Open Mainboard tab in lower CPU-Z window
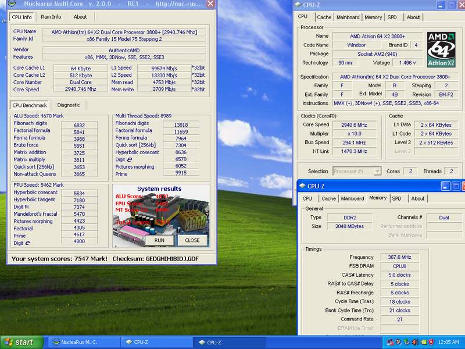Image resolution: width=465 pixels, height=349 pixels. click(x=352, y=198)
